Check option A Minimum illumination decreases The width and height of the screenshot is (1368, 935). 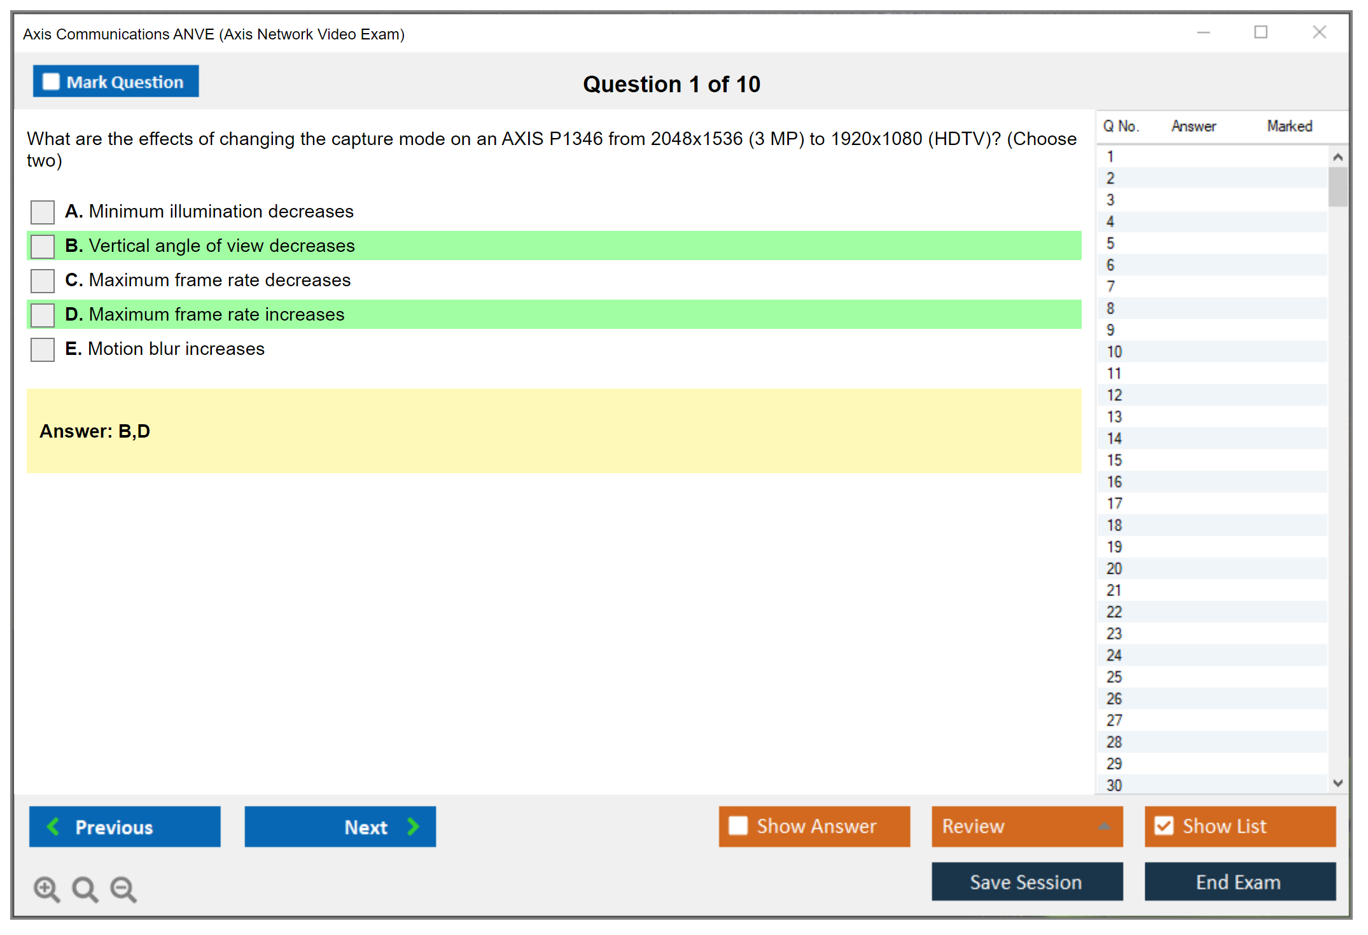click(43, 212)
